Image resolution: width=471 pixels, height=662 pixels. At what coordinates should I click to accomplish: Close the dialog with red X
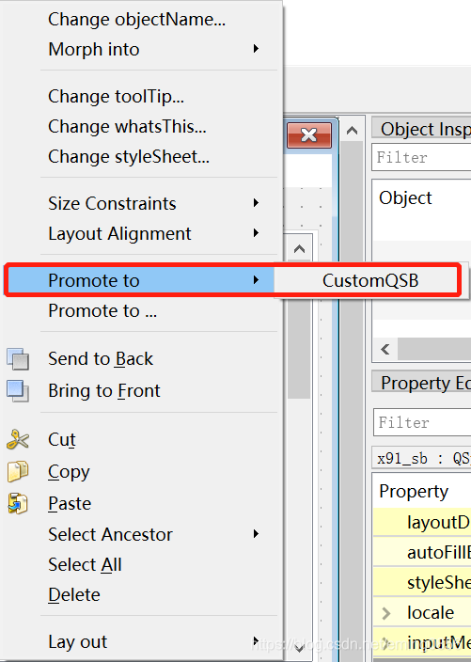[x=309, y=135]
